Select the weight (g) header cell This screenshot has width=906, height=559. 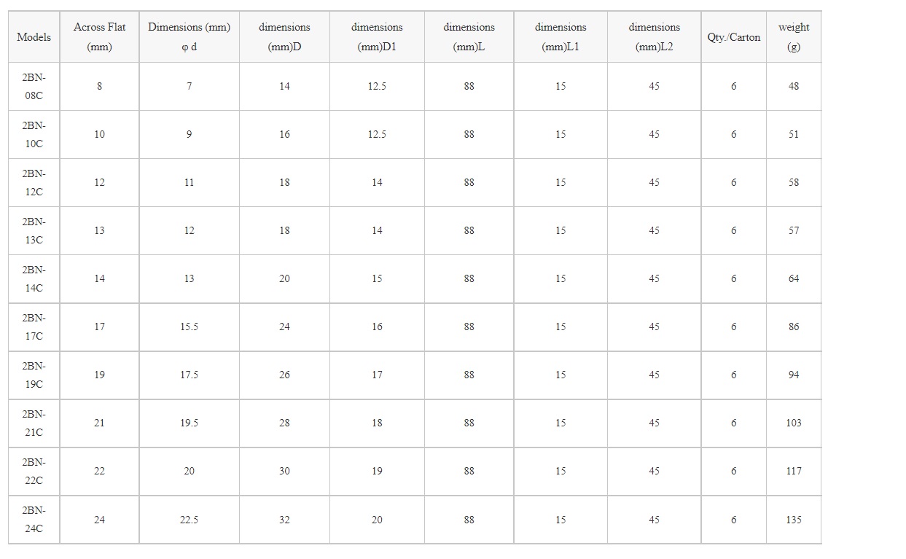click(x=794, y=36)
